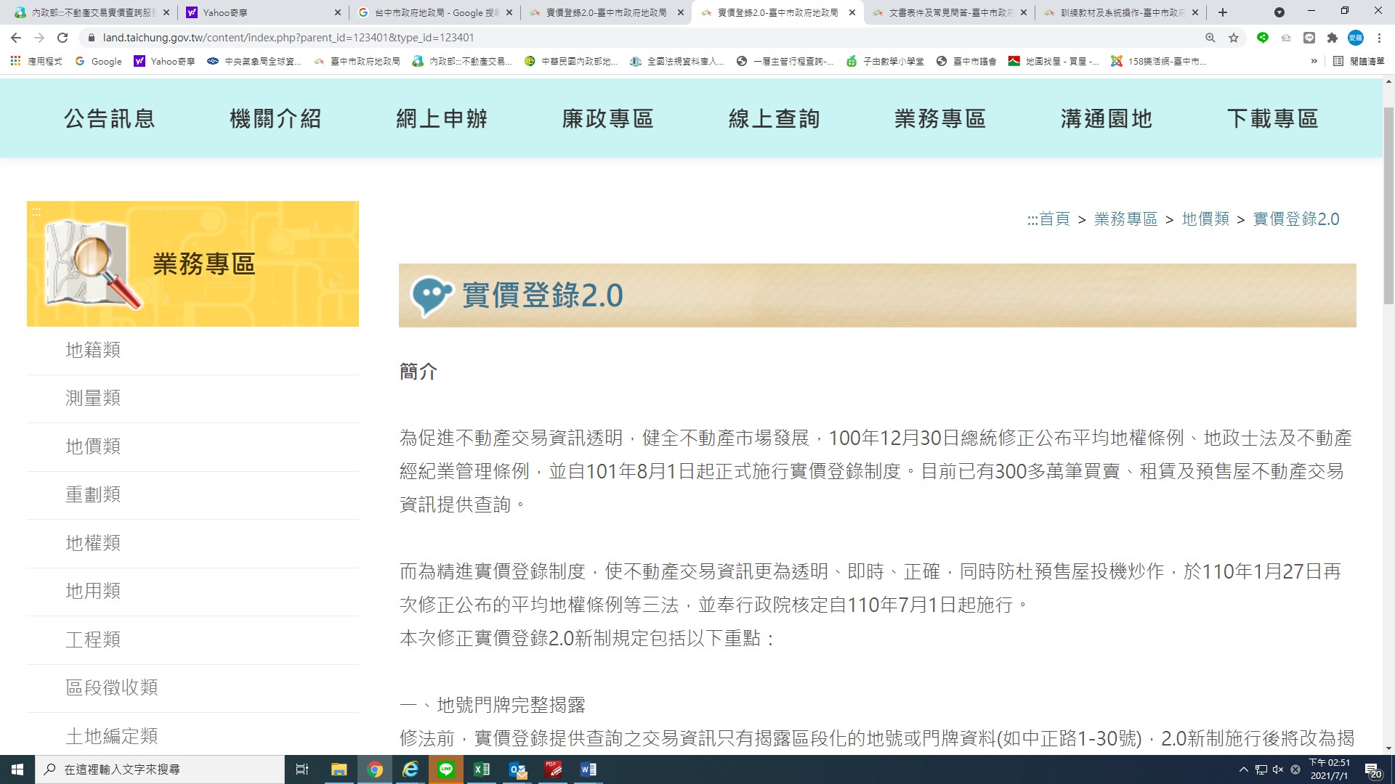
Task: Open the 臺中市議會 bookmark
Action: 966,62
